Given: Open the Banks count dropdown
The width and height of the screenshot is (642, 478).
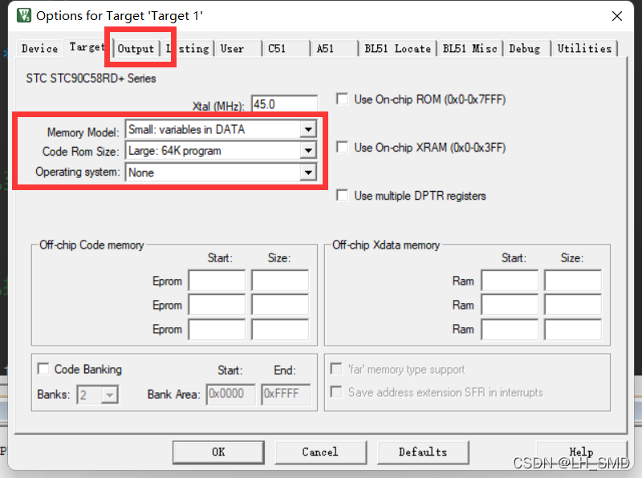Looking at the screenshot, I should coord(109,395).
